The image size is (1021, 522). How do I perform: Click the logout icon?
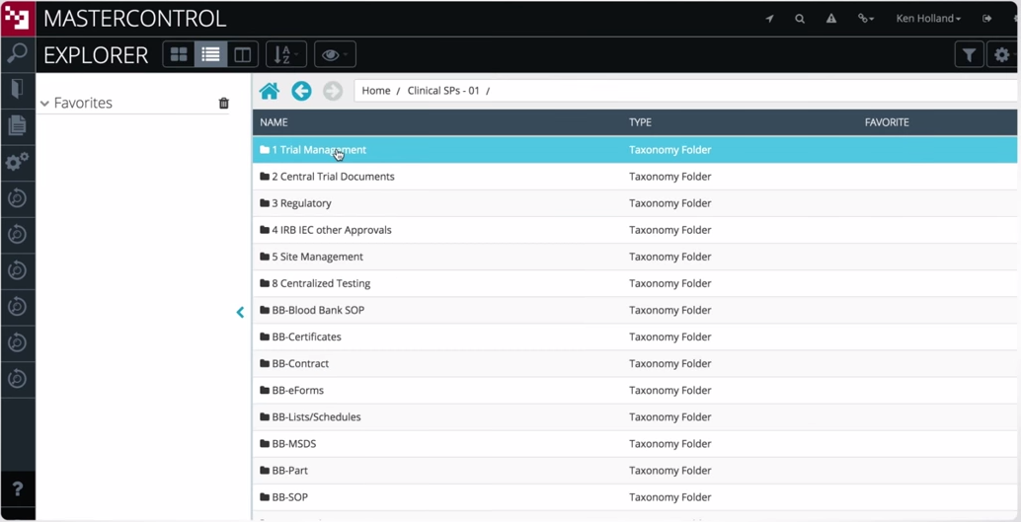[987, 18]
